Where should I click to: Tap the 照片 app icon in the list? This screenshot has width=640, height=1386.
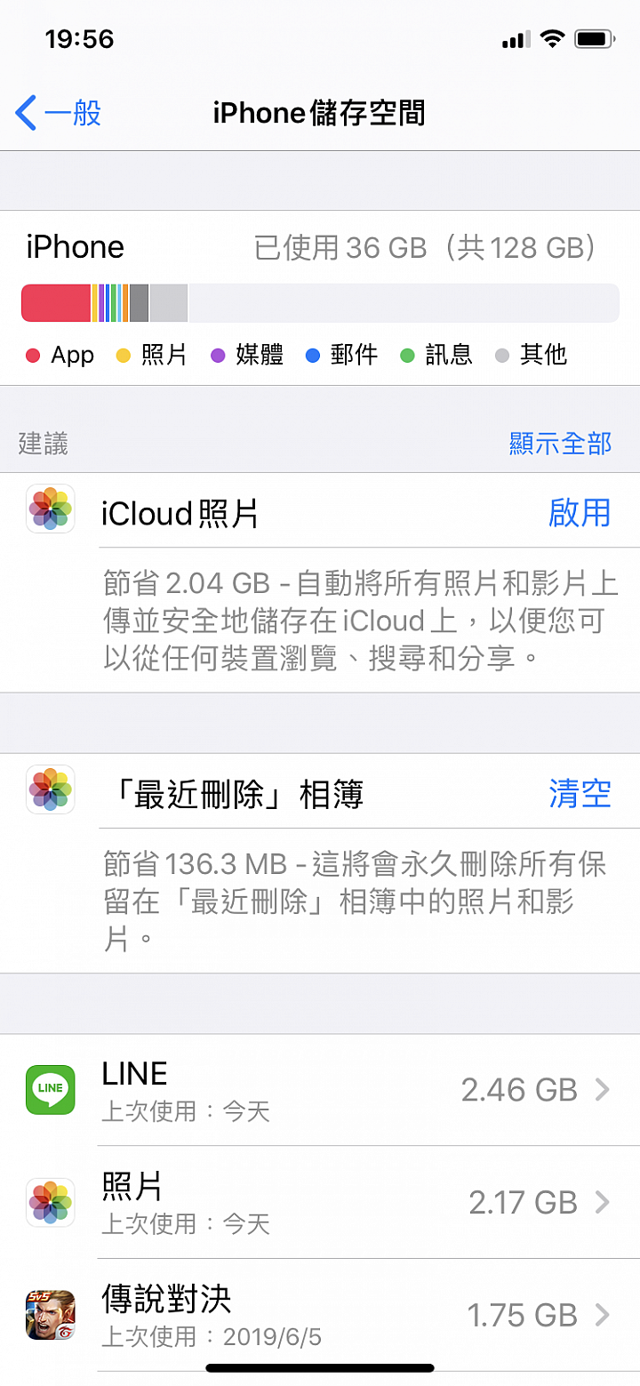[x=51, y=1202]
